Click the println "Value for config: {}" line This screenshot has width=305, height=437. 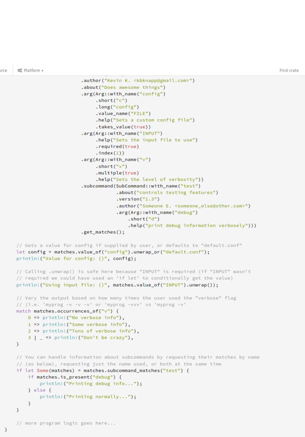coord(76,258)
